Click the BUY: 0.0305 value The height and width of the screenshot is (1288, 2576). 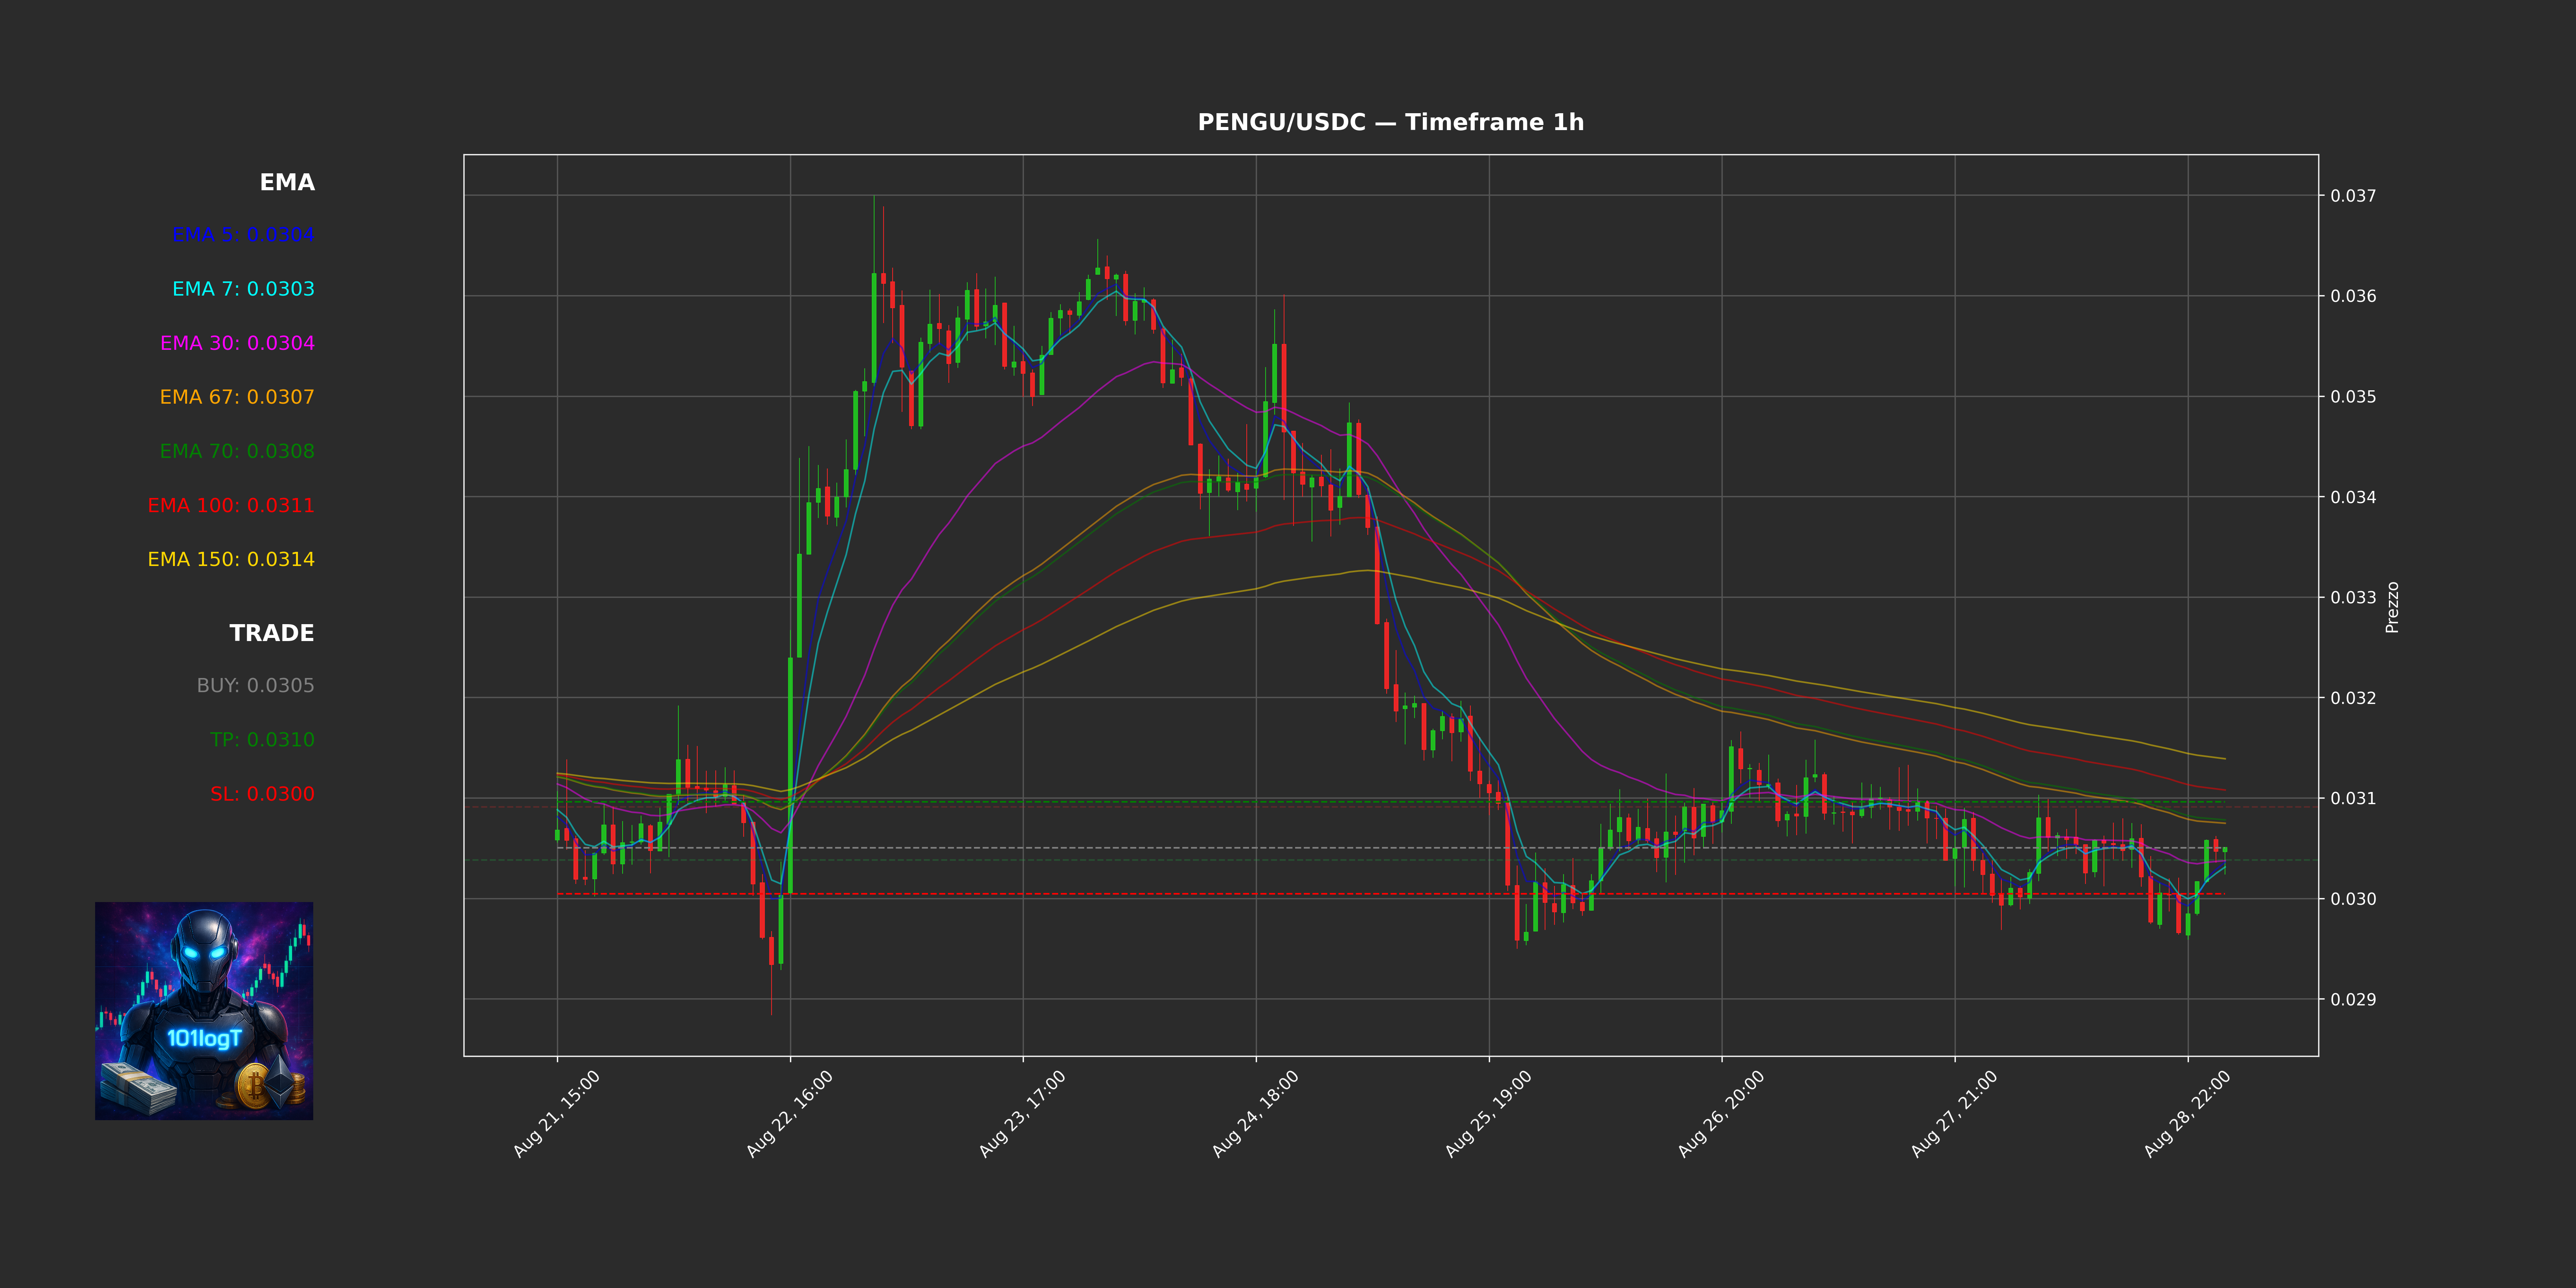point(255,686)
